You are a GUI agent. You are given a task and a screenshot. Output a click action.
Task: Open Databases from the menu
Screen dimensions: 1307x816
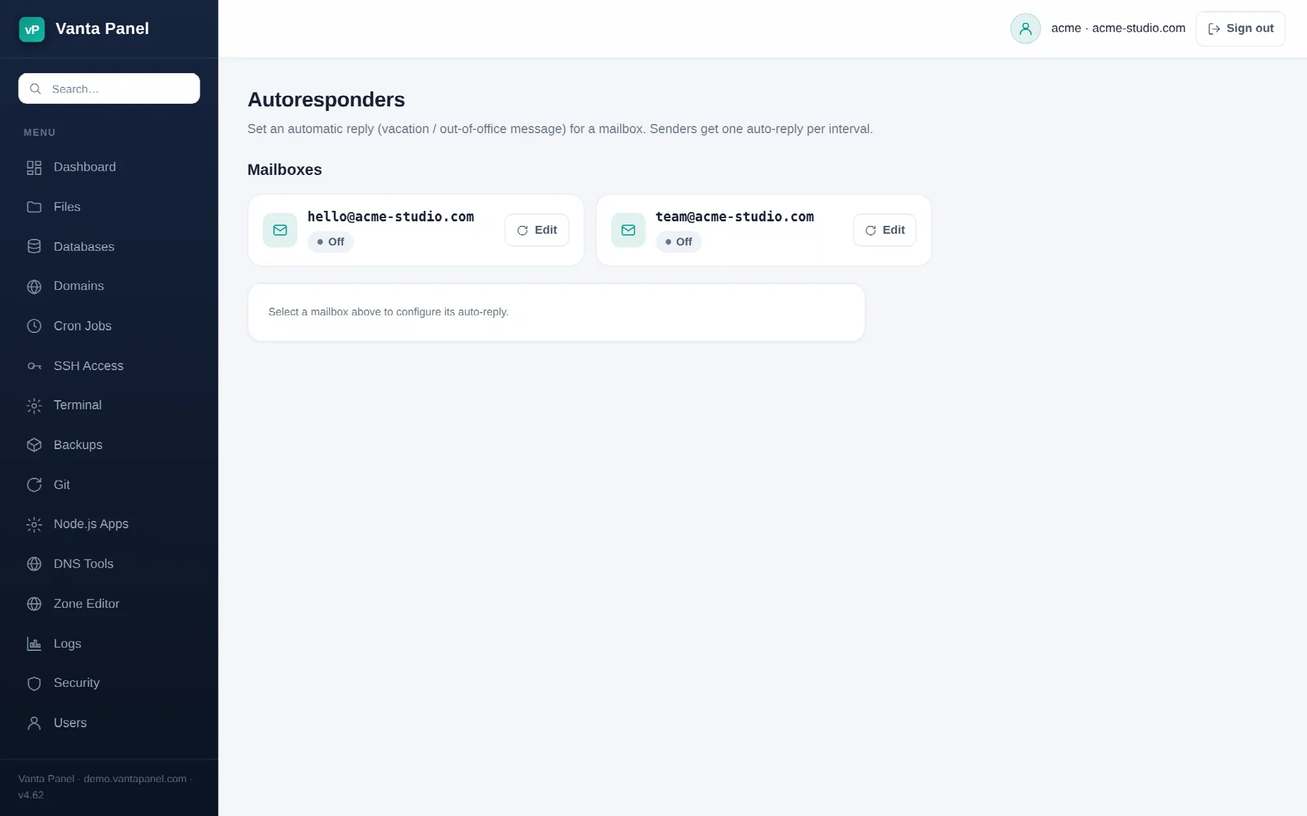click(109, 247)
